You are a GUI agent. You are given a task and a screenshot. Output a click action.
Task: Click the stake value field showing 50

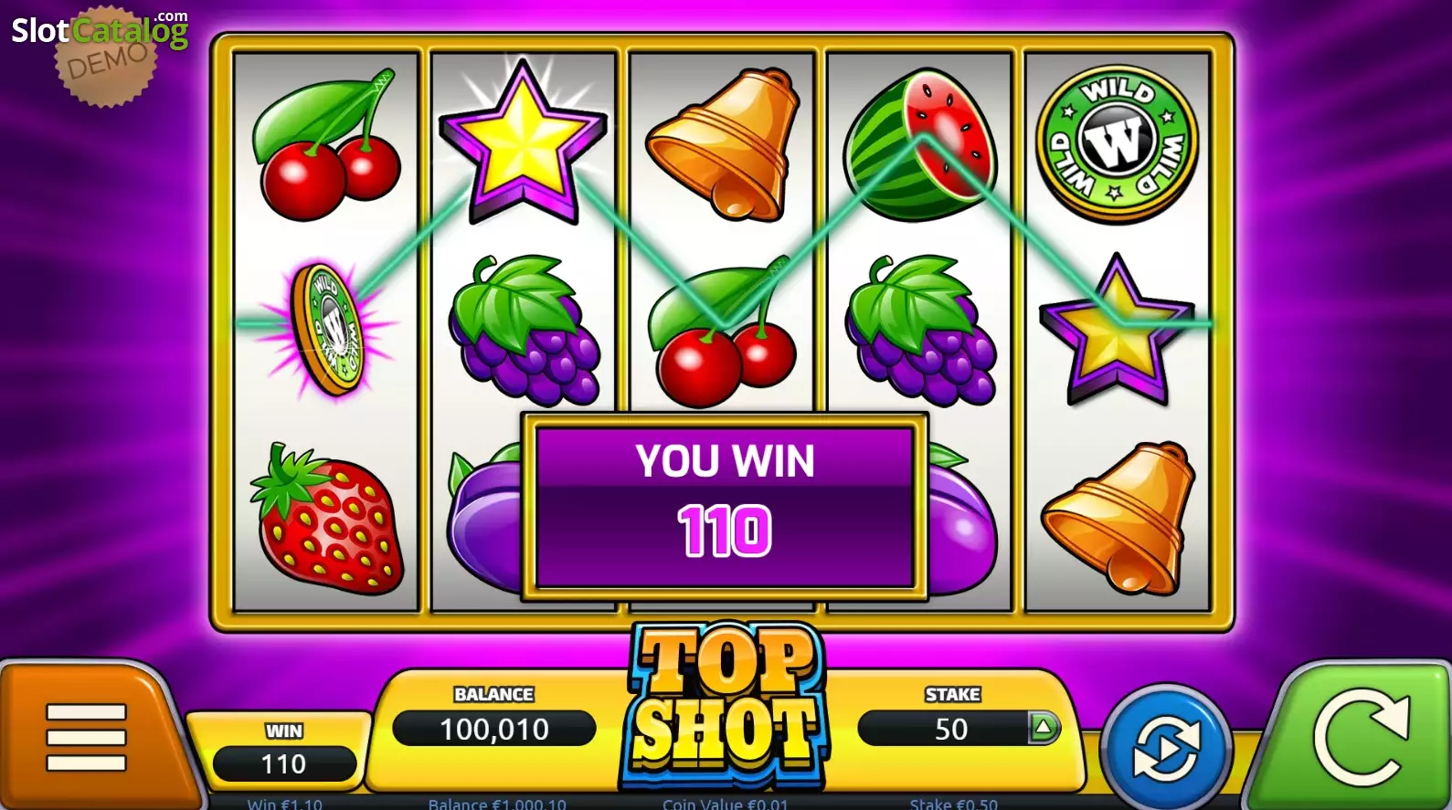[950, 729]
